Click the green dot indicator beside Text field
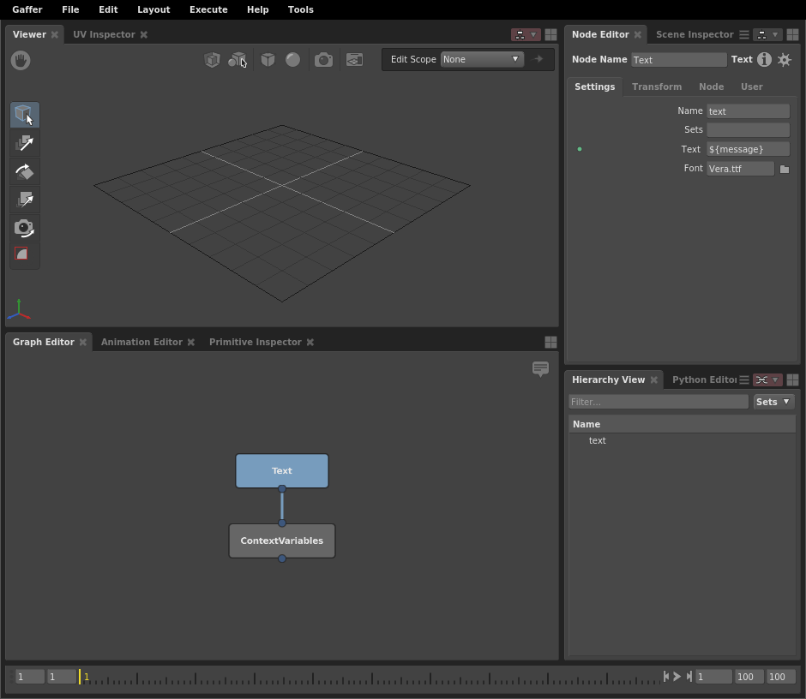The width and height of the screenshot is (806, 699). coord(580,149)
